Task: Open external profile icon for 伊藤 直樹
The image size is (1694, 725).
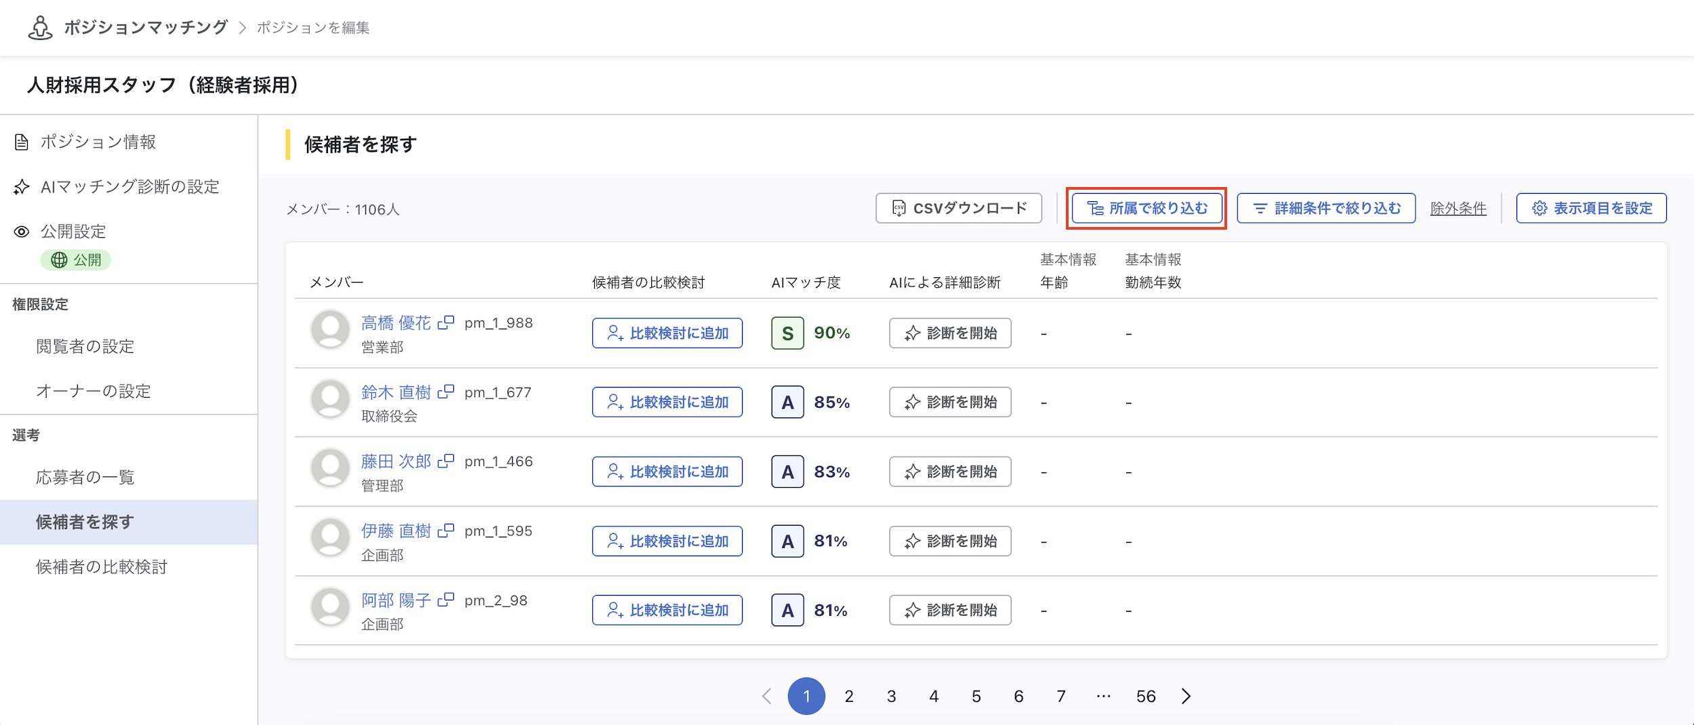Action: (x=446, y=531)
